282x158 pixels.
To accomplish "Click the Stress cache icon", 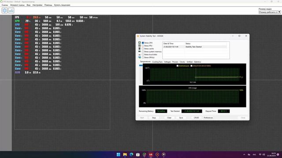I will pyautogui.click(x=139, y=49).
